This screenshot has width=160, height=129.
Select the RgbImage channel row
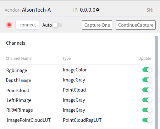pos(79,70)
